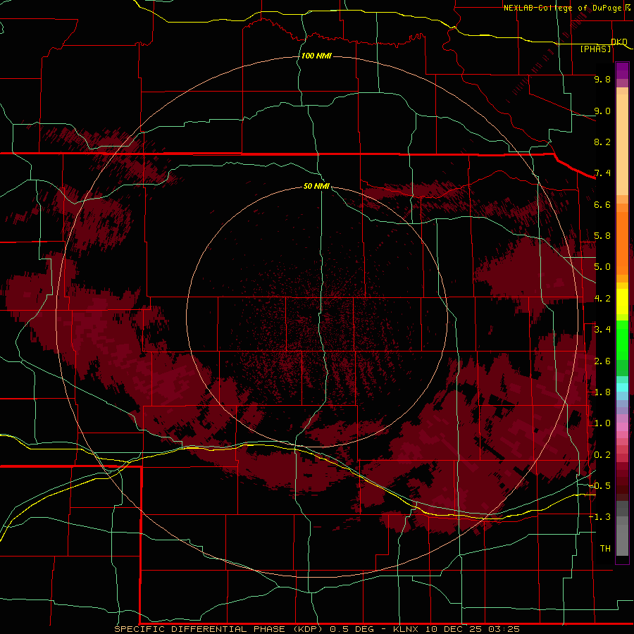The width and height of the screenshot is (634, 634).
Task: Click the 3.4 value on the color scale
Action: pos(602,330)
